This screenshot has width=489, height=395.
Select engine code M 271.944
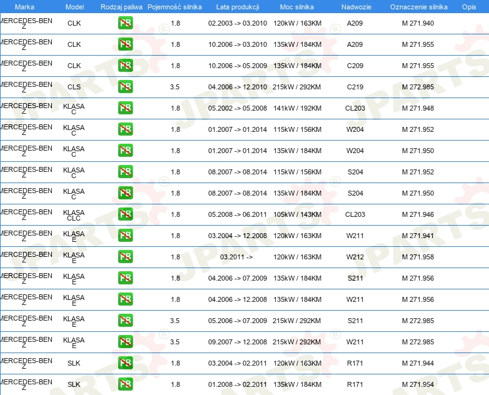tap(418, 363)
